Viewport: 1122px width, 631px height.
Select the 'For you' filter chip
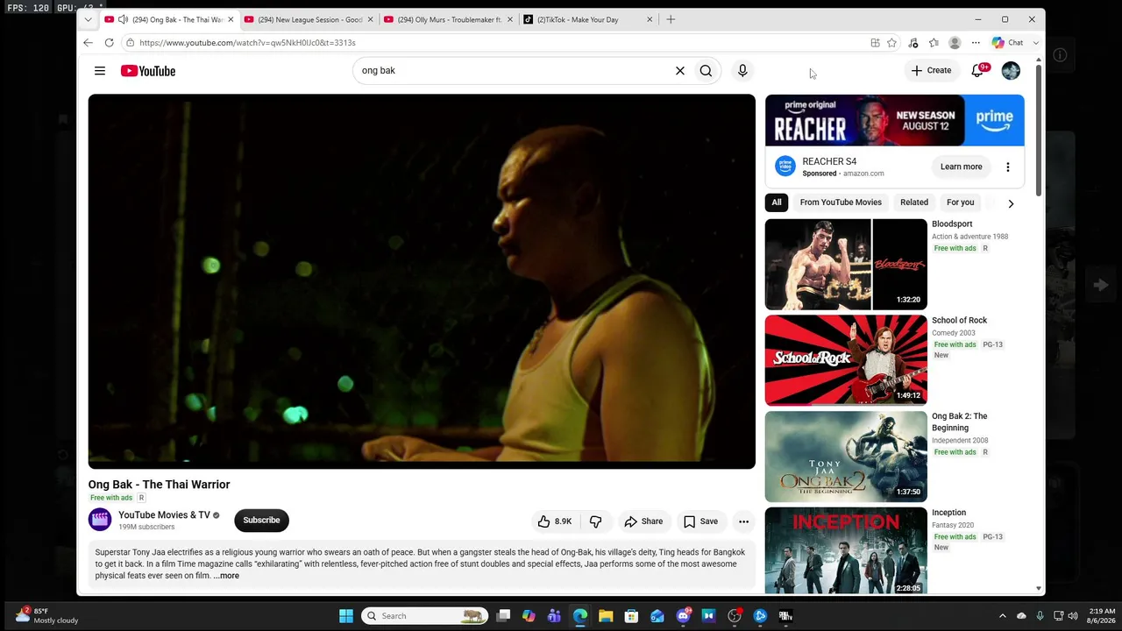[960, 202]
